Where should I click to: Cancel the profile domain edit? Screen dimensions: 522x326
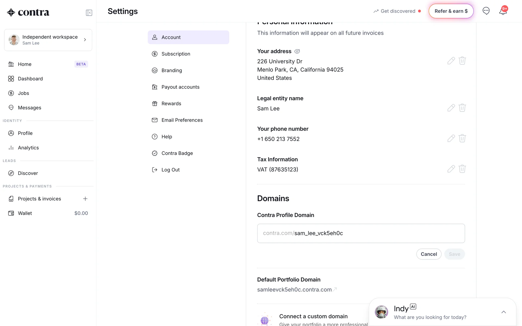pyautogui.click(x=428, y=254)
